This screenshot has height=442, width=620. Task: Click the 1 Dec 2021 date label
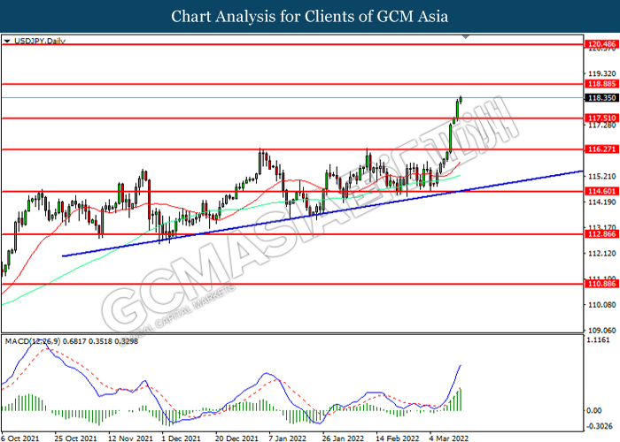coord(181,438)
